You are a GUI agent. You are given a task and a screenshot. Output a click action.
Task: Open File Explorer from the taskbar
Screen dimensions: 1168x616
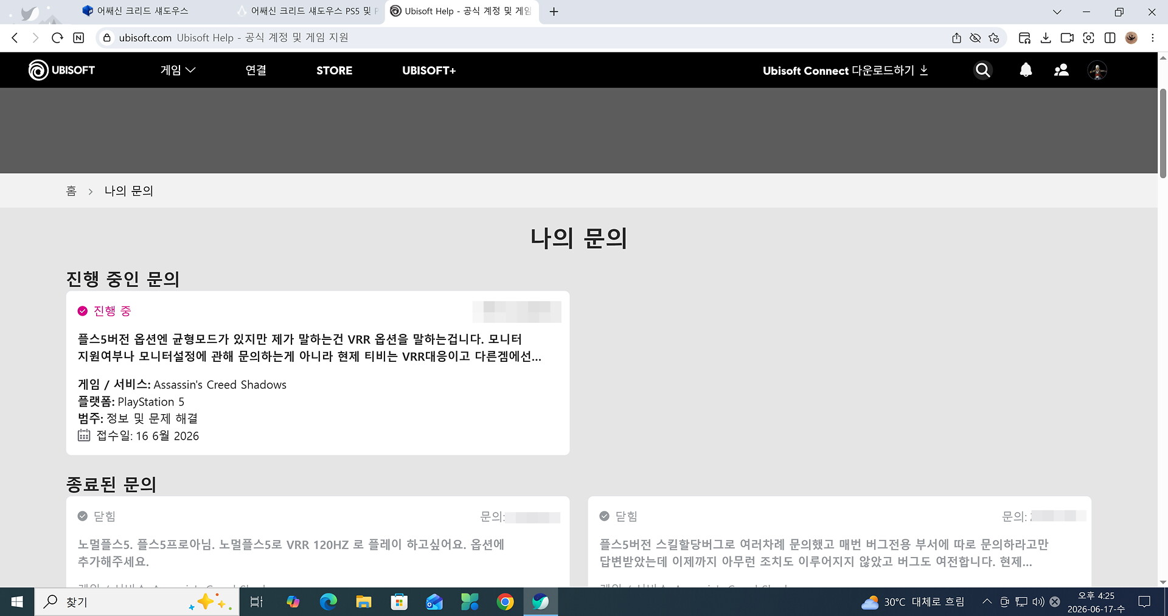click(x=364, y=602)
